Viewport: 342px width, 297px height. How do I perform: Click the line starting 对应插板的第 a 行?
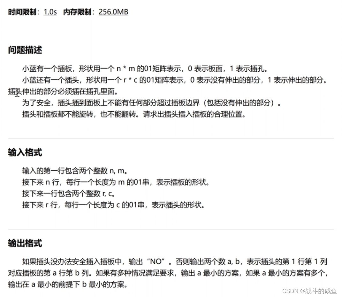pyautogui.click(x=168, y=273)
